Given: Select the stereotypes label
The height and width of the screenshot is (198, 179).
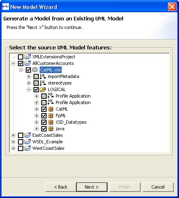Looking at the screenshot, I should click(x=60, y=83).
